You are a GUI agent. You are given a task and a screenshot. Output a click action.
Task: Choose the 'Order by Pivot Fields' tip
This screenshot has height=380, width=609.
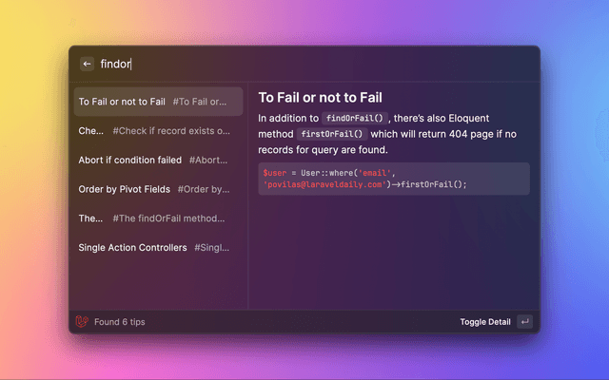pos(159,189)
